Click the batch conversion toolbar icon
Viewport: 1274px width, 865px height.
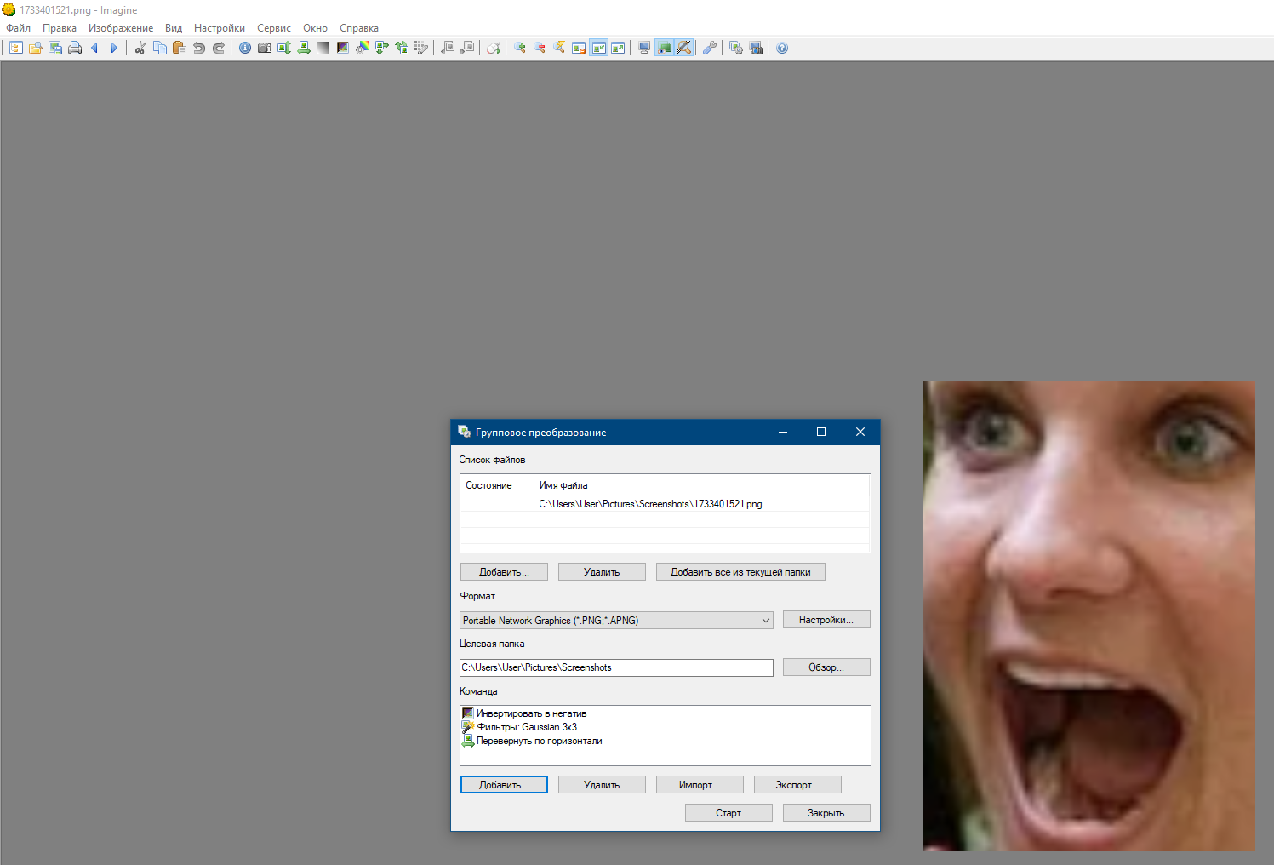[x=736, y=48]
